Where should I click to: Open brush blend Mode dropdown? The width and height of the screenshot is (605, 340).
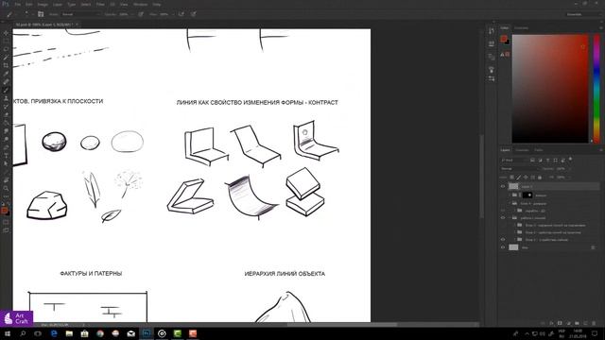[x=80, y=14]
